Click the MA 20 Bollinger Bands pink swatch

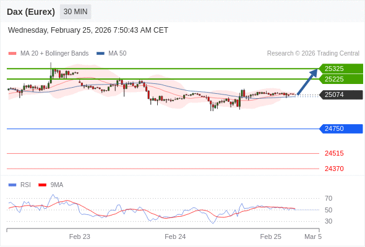click(x=12, y=54)
